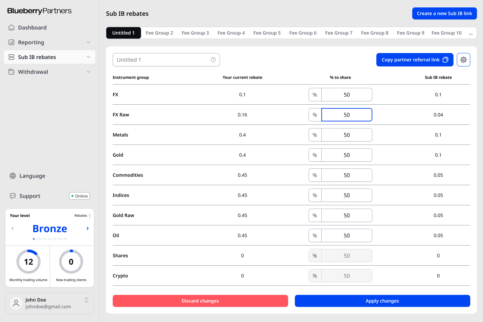Go to previous level with left arrow
This screenshot has width=483, height=322.
pos(13,228)
